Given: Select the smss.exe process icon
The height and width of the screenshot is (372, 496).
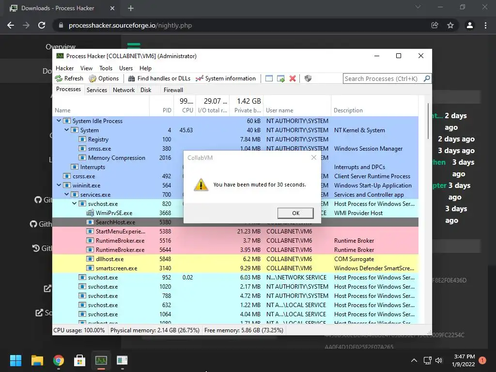Looking at the screenshot, I should click(82, 148).
